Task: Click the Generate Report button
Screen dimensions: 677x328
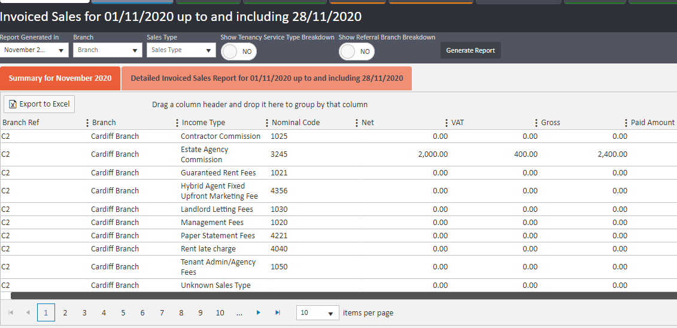Action: click(470, 51)
